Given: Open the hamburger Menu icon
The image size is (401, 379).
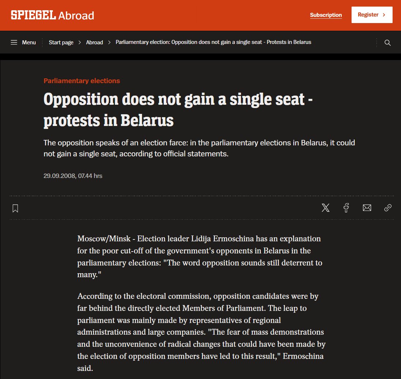Looking at the screenshot, I should 14,42.
